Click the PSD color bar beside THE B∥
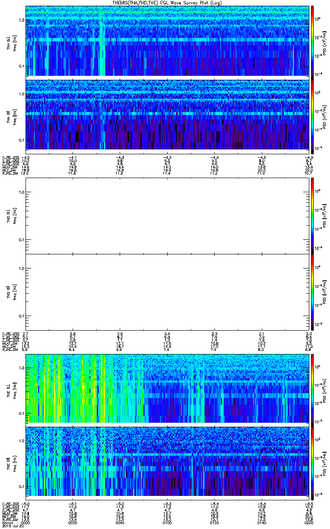330x529 pixels. click(312, 462)
